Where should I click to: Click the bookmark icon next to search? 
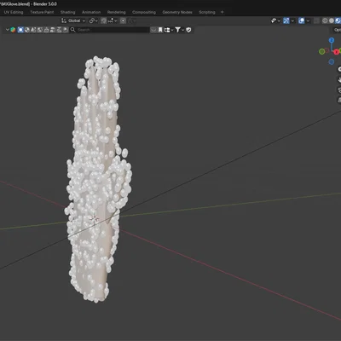pos(160,30)
